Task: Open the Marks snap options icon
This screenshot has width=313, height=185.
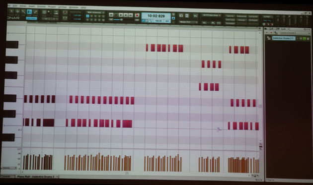Action: coord(56,12)
